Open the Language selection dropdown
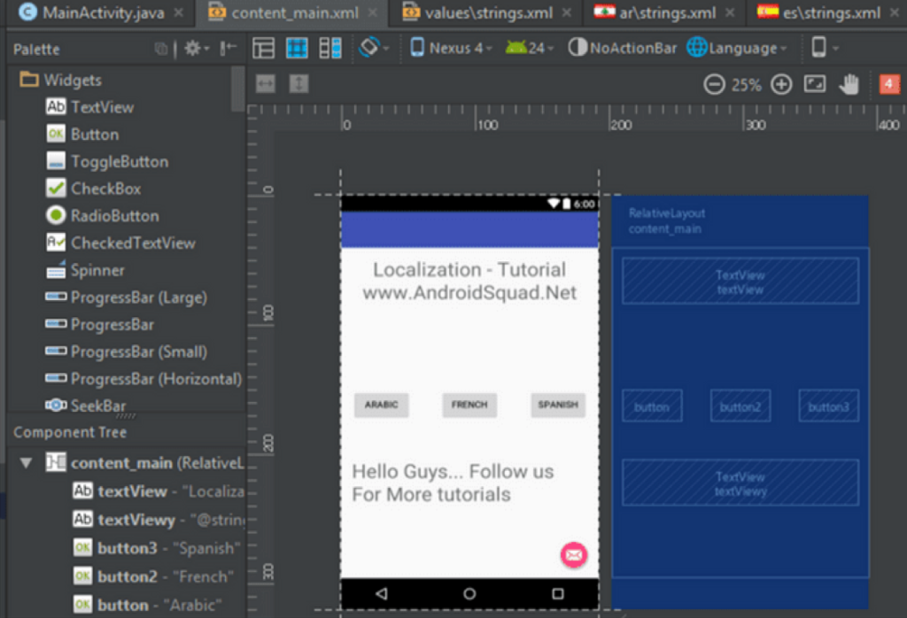Screen dimensions: 907x618 coord(737,48)
